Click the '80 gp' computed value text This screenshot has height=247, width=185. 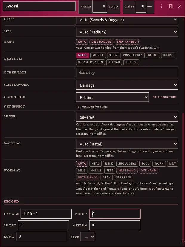click(x=113, y=6)
